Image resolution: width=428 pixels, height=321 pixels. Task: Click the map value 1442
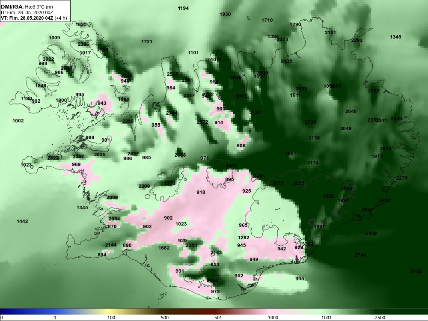pyautogui.click(x=22, y=221)
